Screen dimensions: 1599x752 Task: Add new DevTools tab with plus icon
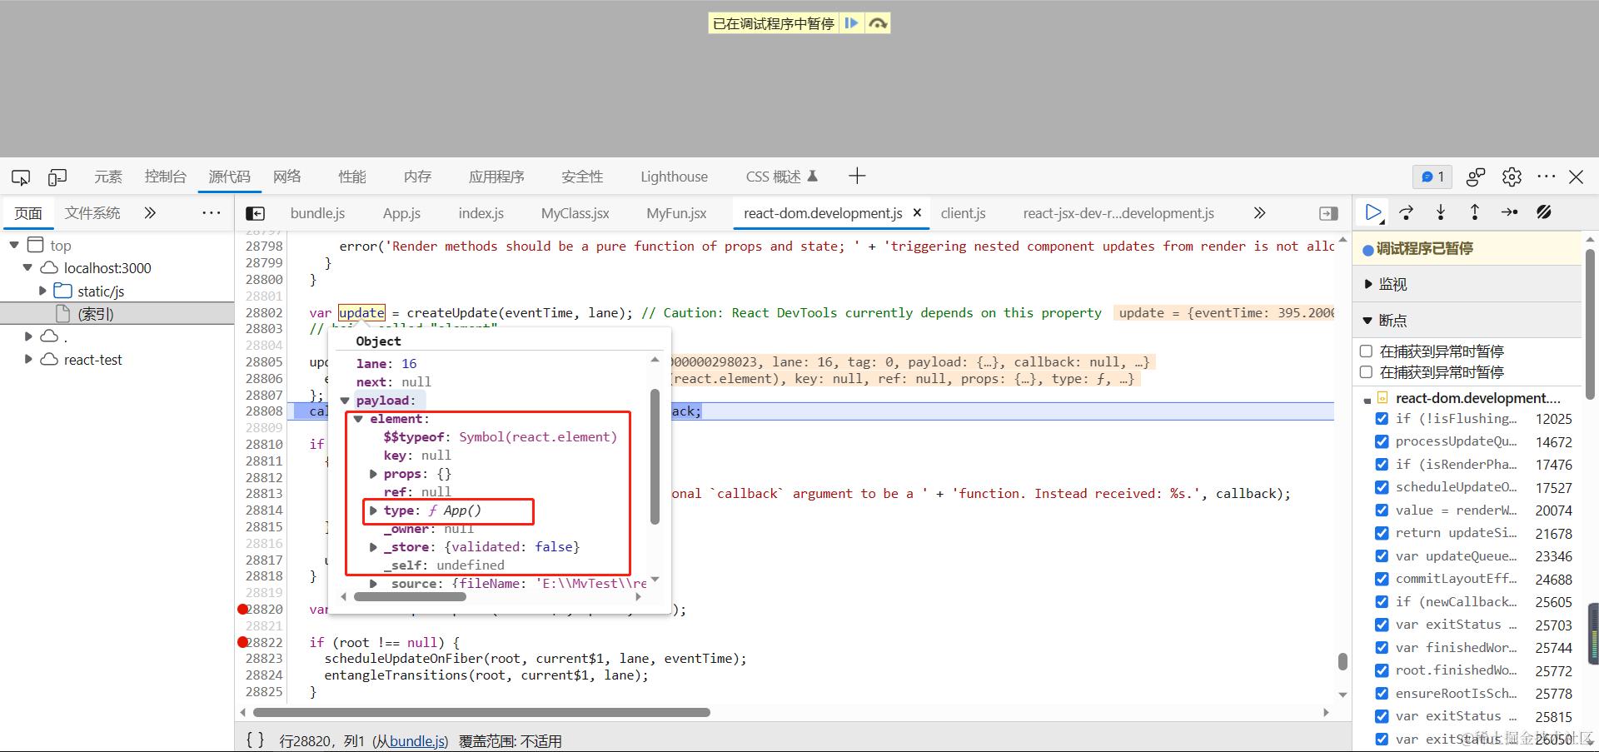(x=857, y=176)
